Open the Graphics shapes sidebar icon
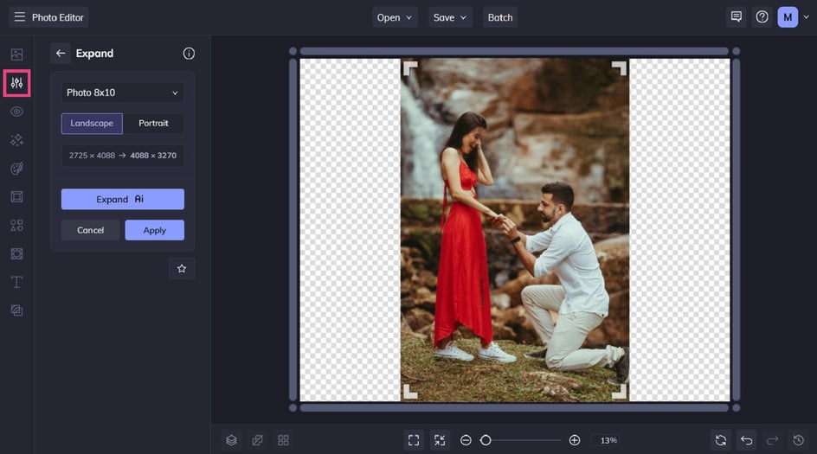The image size is (817, 454). point(16,226)
